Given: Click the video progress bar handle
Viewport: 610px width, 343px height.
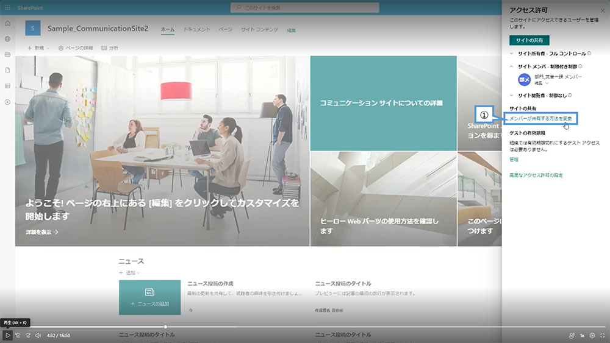Looking at the screenshot, I should [x=165, y=327].
